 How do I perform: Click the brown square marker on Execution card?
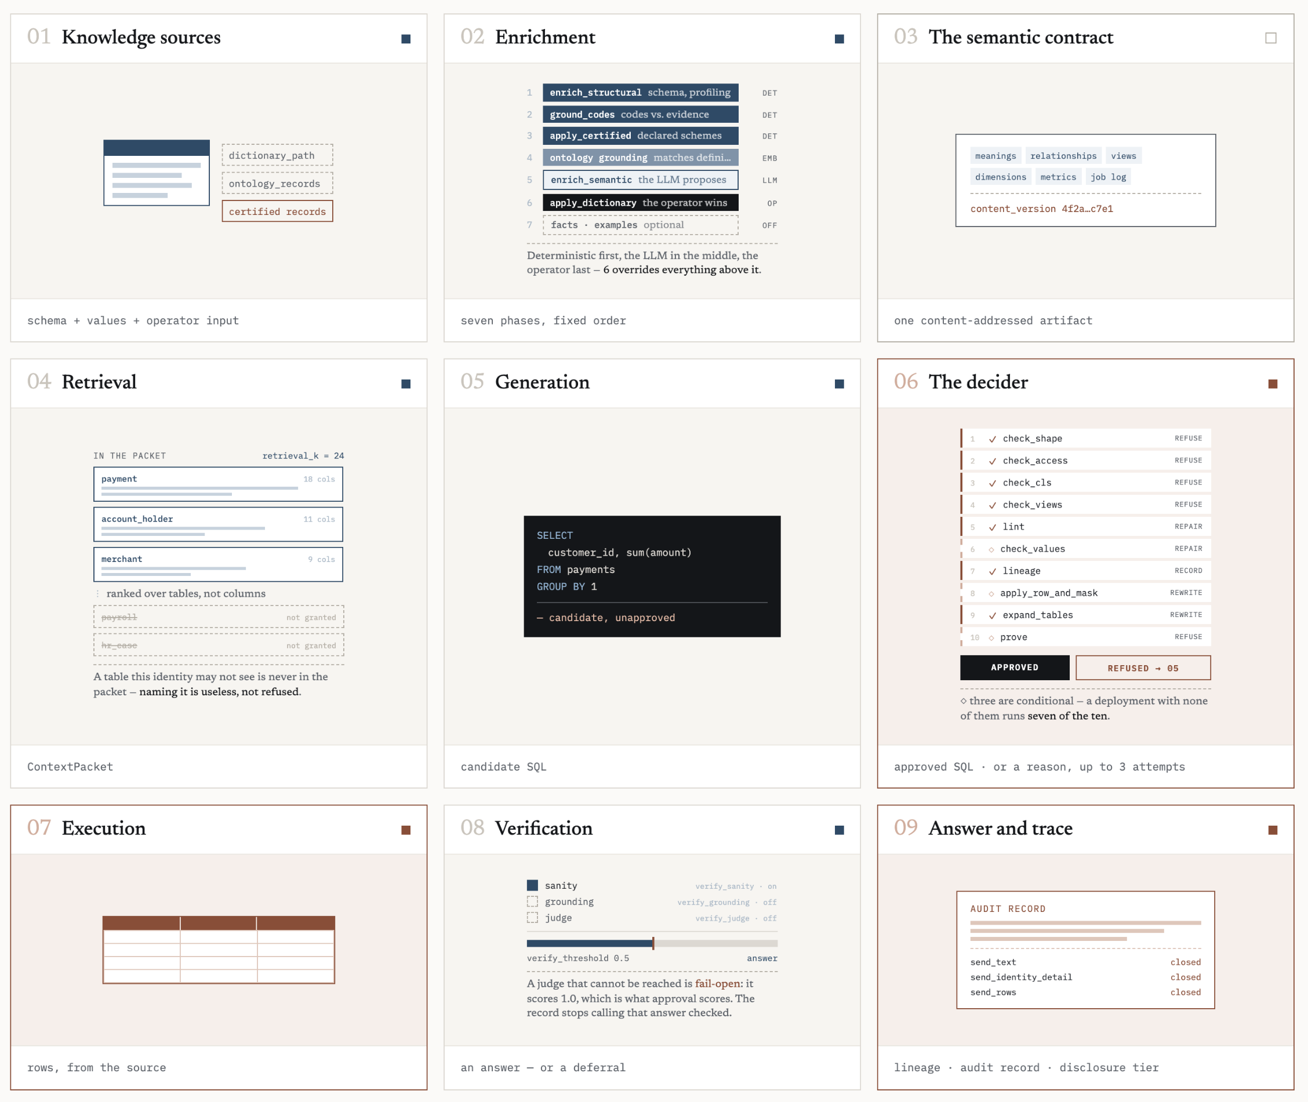[x=406, y=830]
